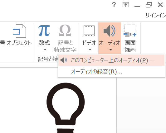The height and width of the screenshot is (133, 166).
Task: Select the light bulb image on slide
Action: (x=66, y=108)
